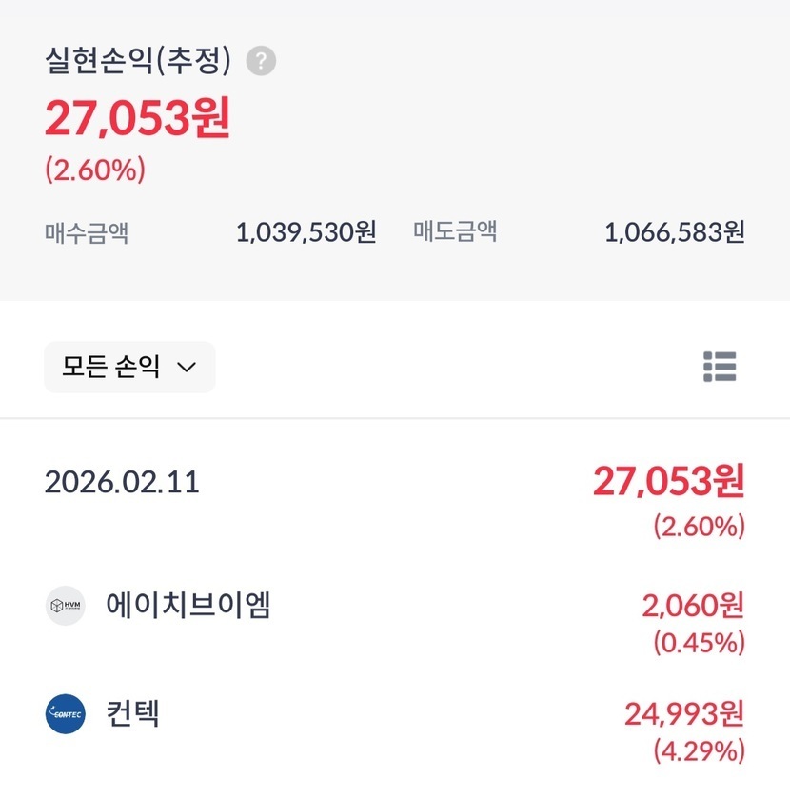The height and width of the screenshot is (800, 790).
Task: Click 에이치브이엠 profit of 2,060원
Action: click(693, 605)
